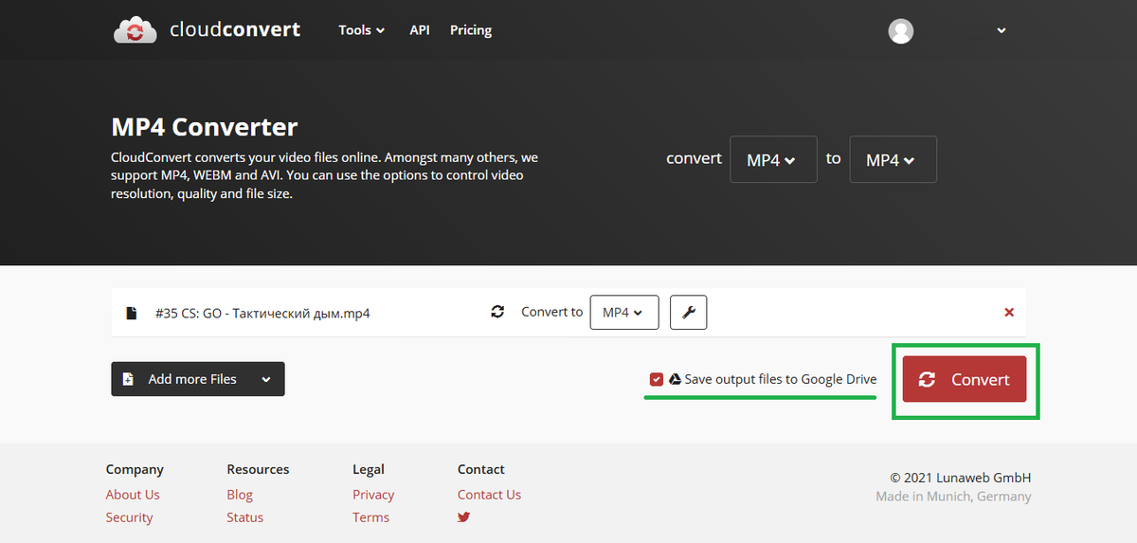The width and height of the screenshot is (1137, 543).
Task: Click the file document icon in the row
Action: click(132, 312)
